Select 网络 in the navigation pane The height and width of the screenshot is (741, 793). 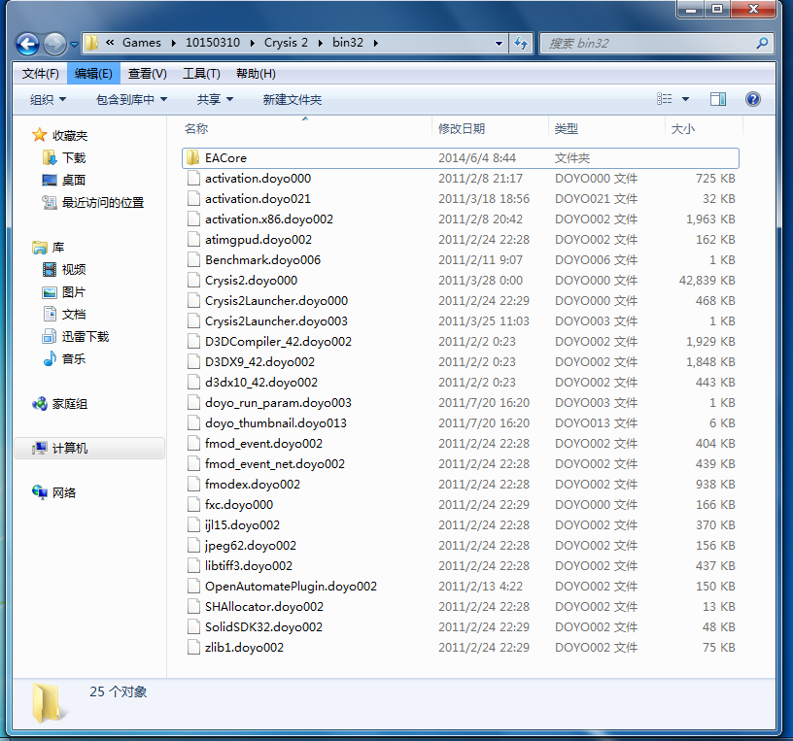point(64,492)
